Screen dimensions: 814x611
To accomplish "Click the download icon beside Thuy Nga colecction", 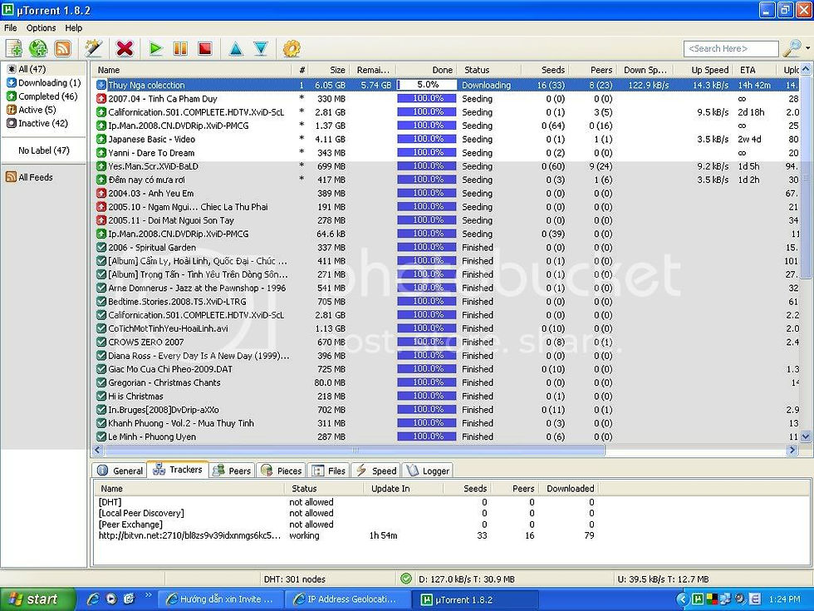I will (x=101, y=85).
